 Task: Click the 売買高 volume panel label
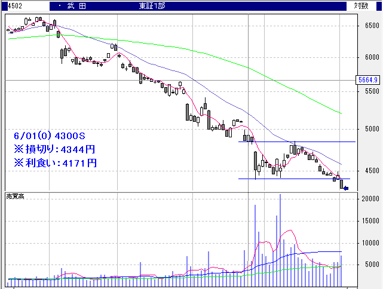point(16,196)
